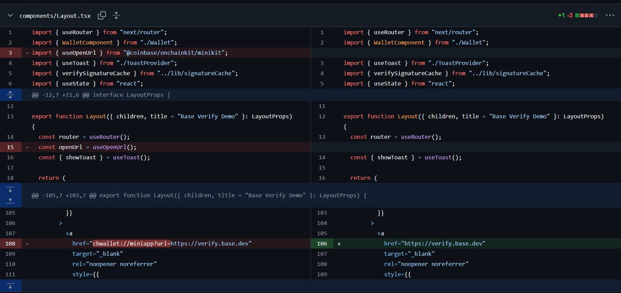This screenshot has width=621, height=293.
Task: Click return ( on left line 18
Action: point(52,178)
